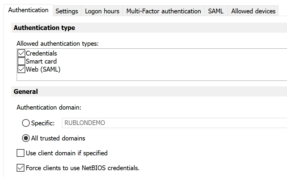The height and width of the screenshot is (177, 287).
Task: Enable the Smart card checkbox
Action: [x=21, y=61]
